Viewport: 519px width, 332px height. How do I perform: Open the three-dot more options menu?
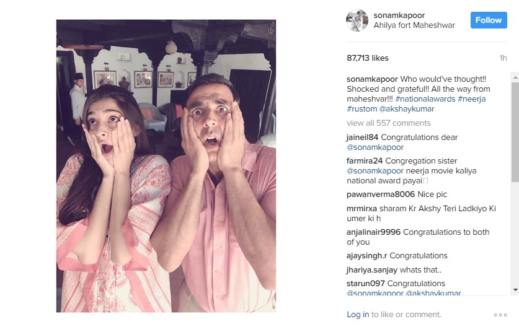[x=500, y=315]
